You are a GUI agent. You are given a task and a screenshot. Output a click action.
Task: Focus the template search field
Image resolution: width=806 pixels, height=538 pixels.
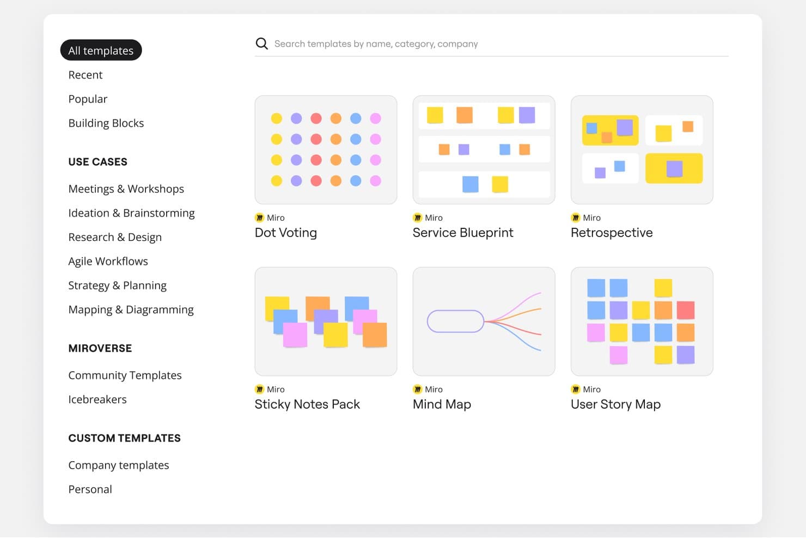(492, 44)
